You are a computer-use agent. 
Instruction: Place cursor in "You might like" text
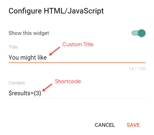pyautogui.click(x=27, y=58)
